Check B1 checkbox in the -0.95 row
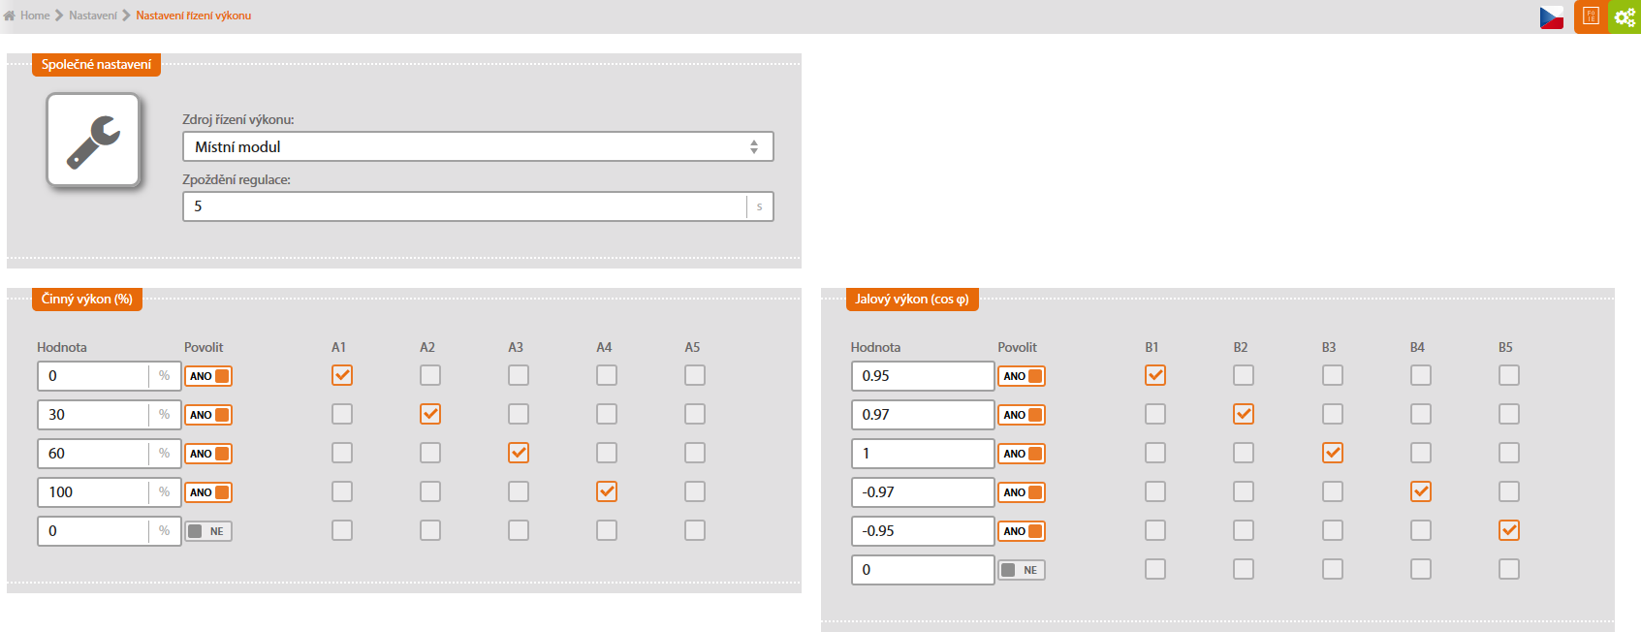Screen dimensions: 1641x632 click(x=1155, y=530)
